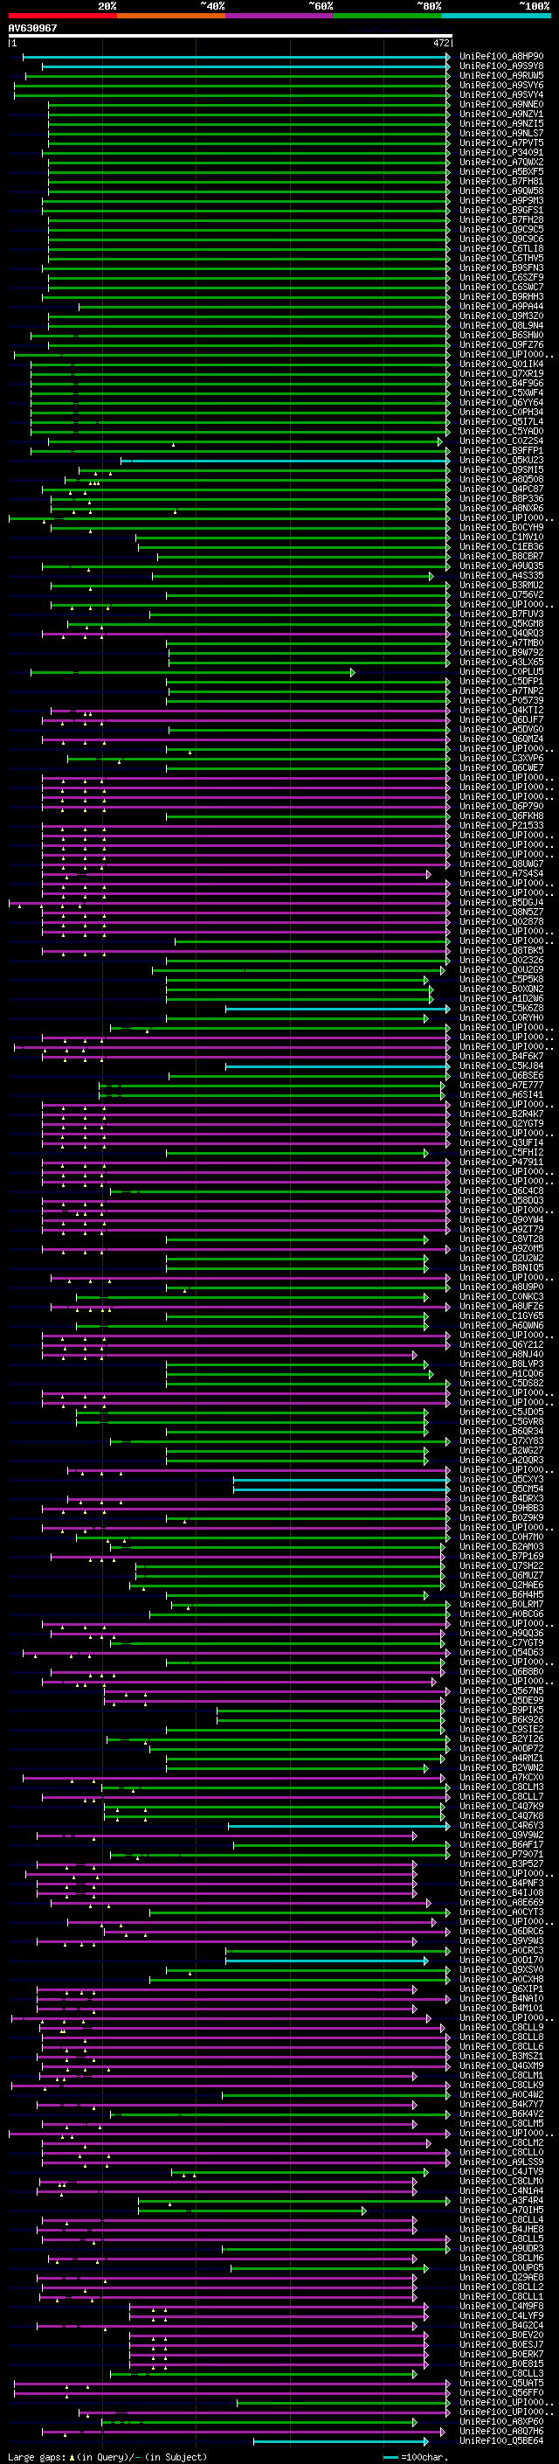Screen dimensions: 559x2464
Task: Select the UniRef100_B7FH81 entry
Action: tap(501, 181)
